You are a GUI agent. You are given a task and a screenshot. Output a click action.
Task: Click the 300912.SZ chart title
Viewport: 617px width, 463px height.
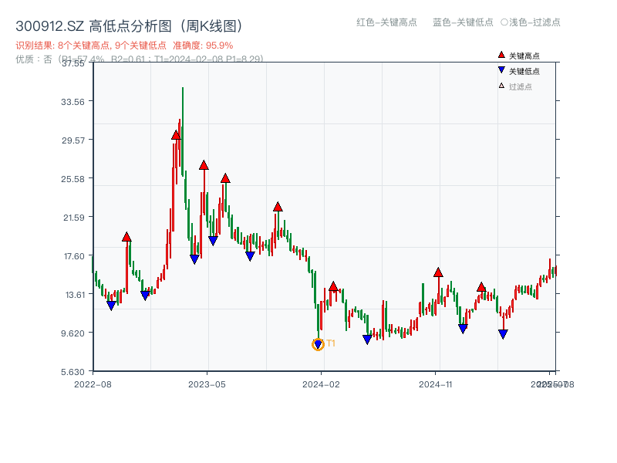[129, 24]
